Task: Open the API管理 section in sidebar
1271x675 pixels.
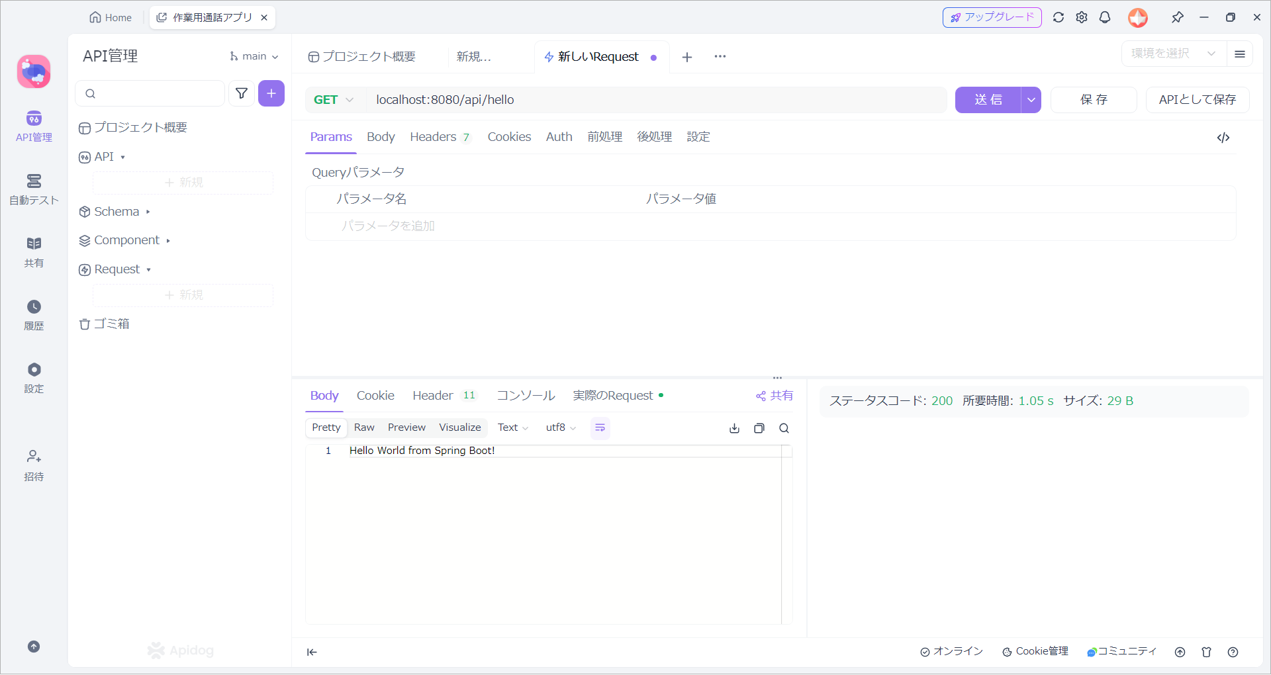Action: pos(34,127)
